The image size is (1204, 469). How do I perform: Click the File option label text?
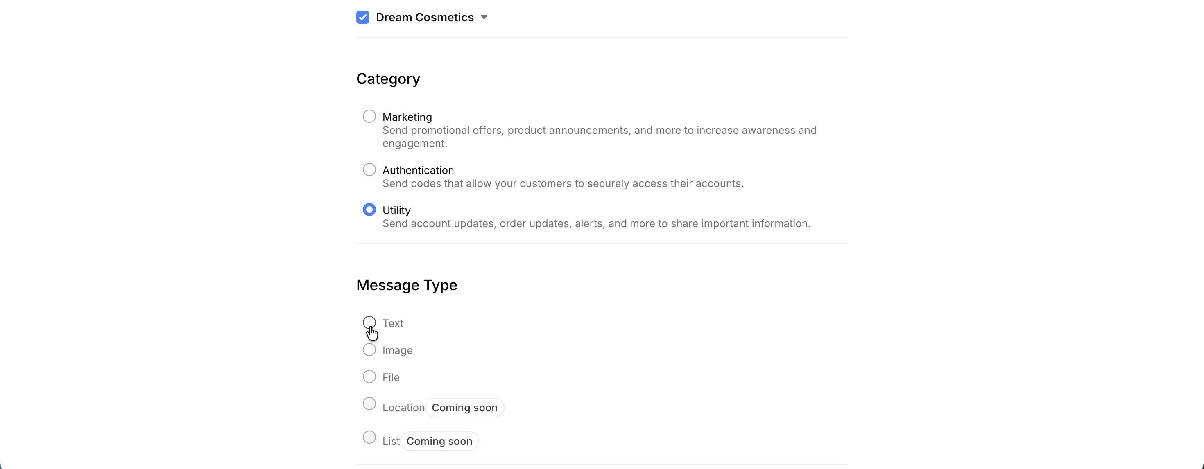pos(391,377)
